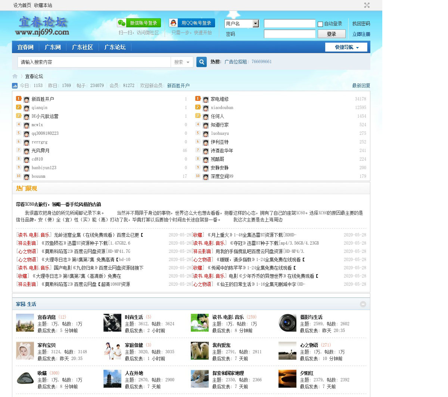
Task: Open the 宜春消息 forum icon
Action: (25, 323)
